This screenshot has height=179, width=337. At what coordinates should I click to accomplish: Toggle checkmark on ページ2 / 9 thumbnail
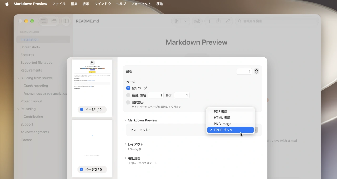[81, 170]
